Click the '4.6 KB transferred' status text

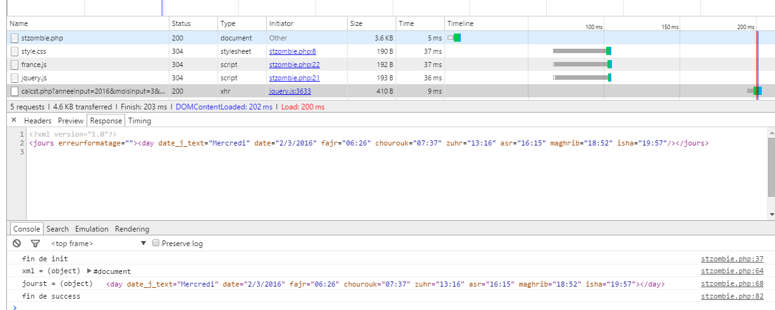pyautogui.click(x=82, y=107)
